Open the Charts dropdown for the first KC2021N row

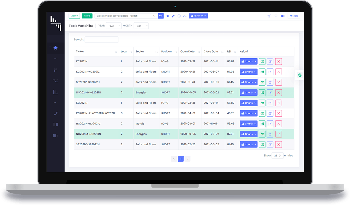(x=249, y=62)
